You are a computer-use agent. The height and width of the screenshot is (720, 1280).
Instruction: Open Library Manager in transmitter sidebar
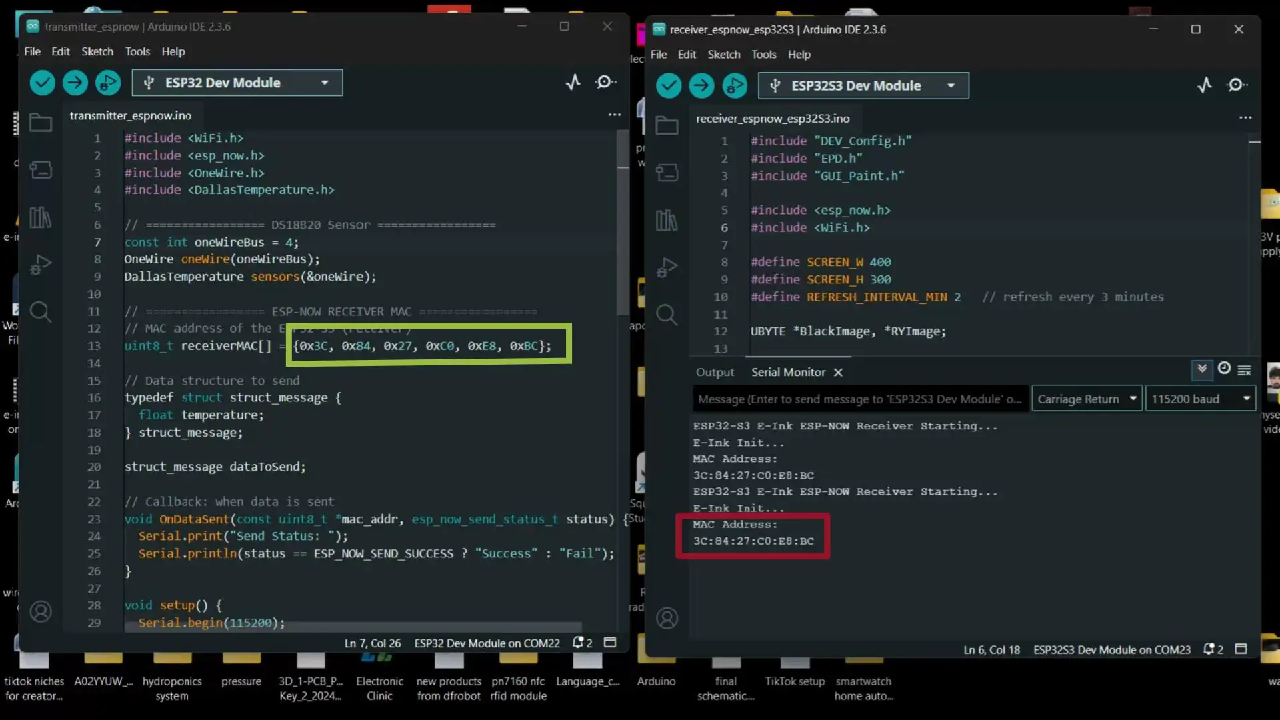pyautogui.click(x=41, y=217)
